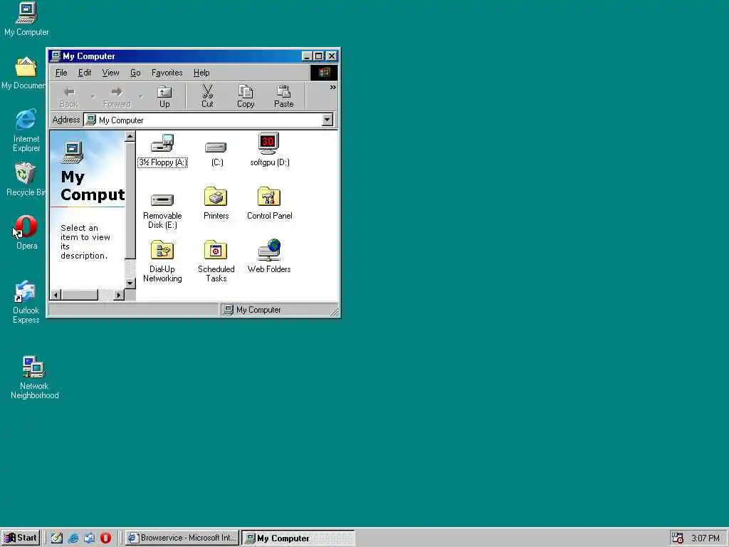Expand the toolbar overflow chevron
The width and height of the screenshot is (729, 547).
(333, 87)
